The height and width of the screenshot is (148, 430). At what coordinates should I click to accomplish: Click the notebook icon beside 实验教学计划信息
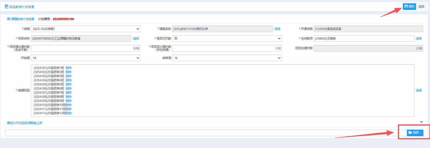[x=6, y=7]
